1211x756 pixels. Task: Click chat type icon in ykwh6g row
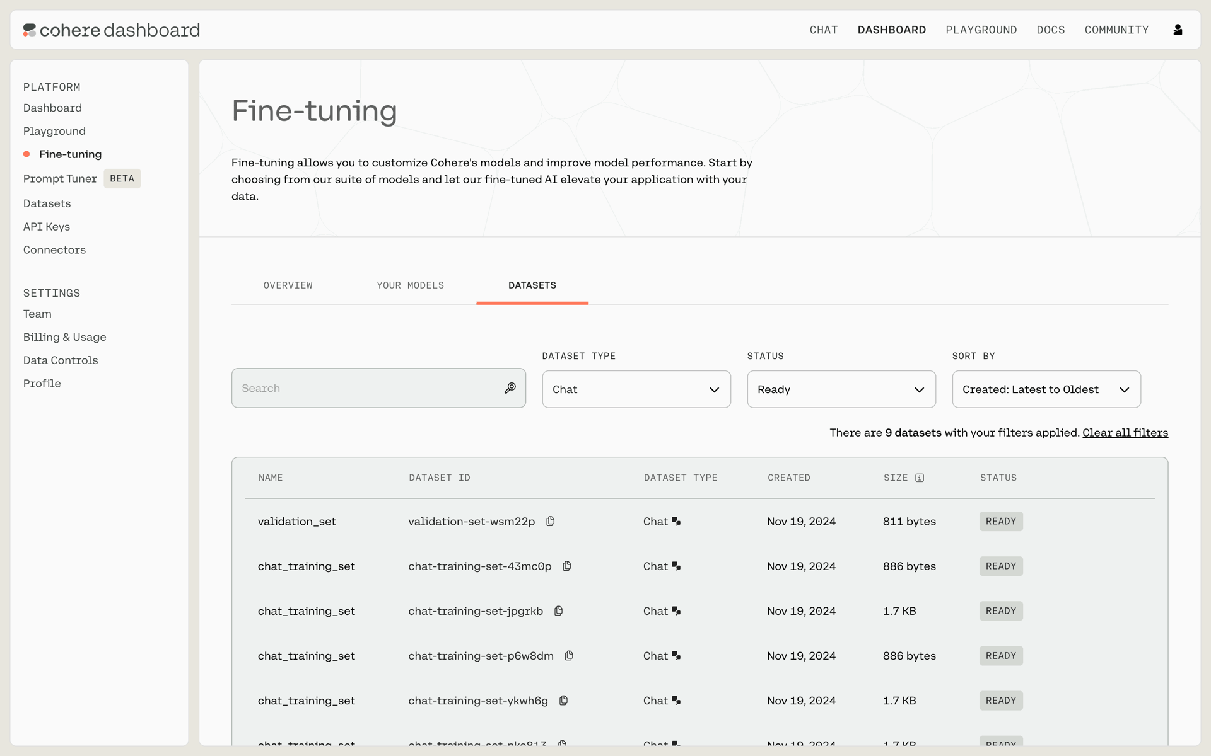coord(676,700)
